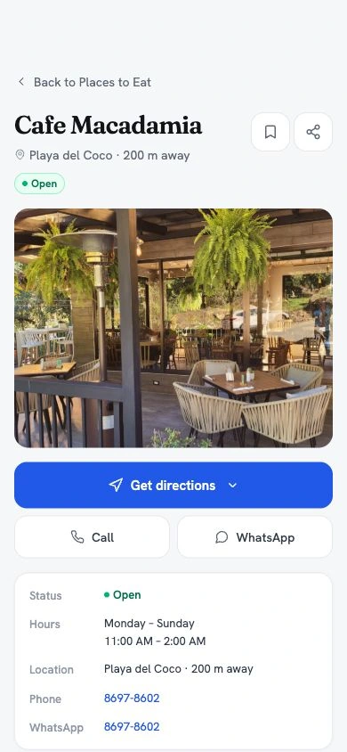Click the back chevron arrow icon

pyautogui.click(x=21, y=82)
